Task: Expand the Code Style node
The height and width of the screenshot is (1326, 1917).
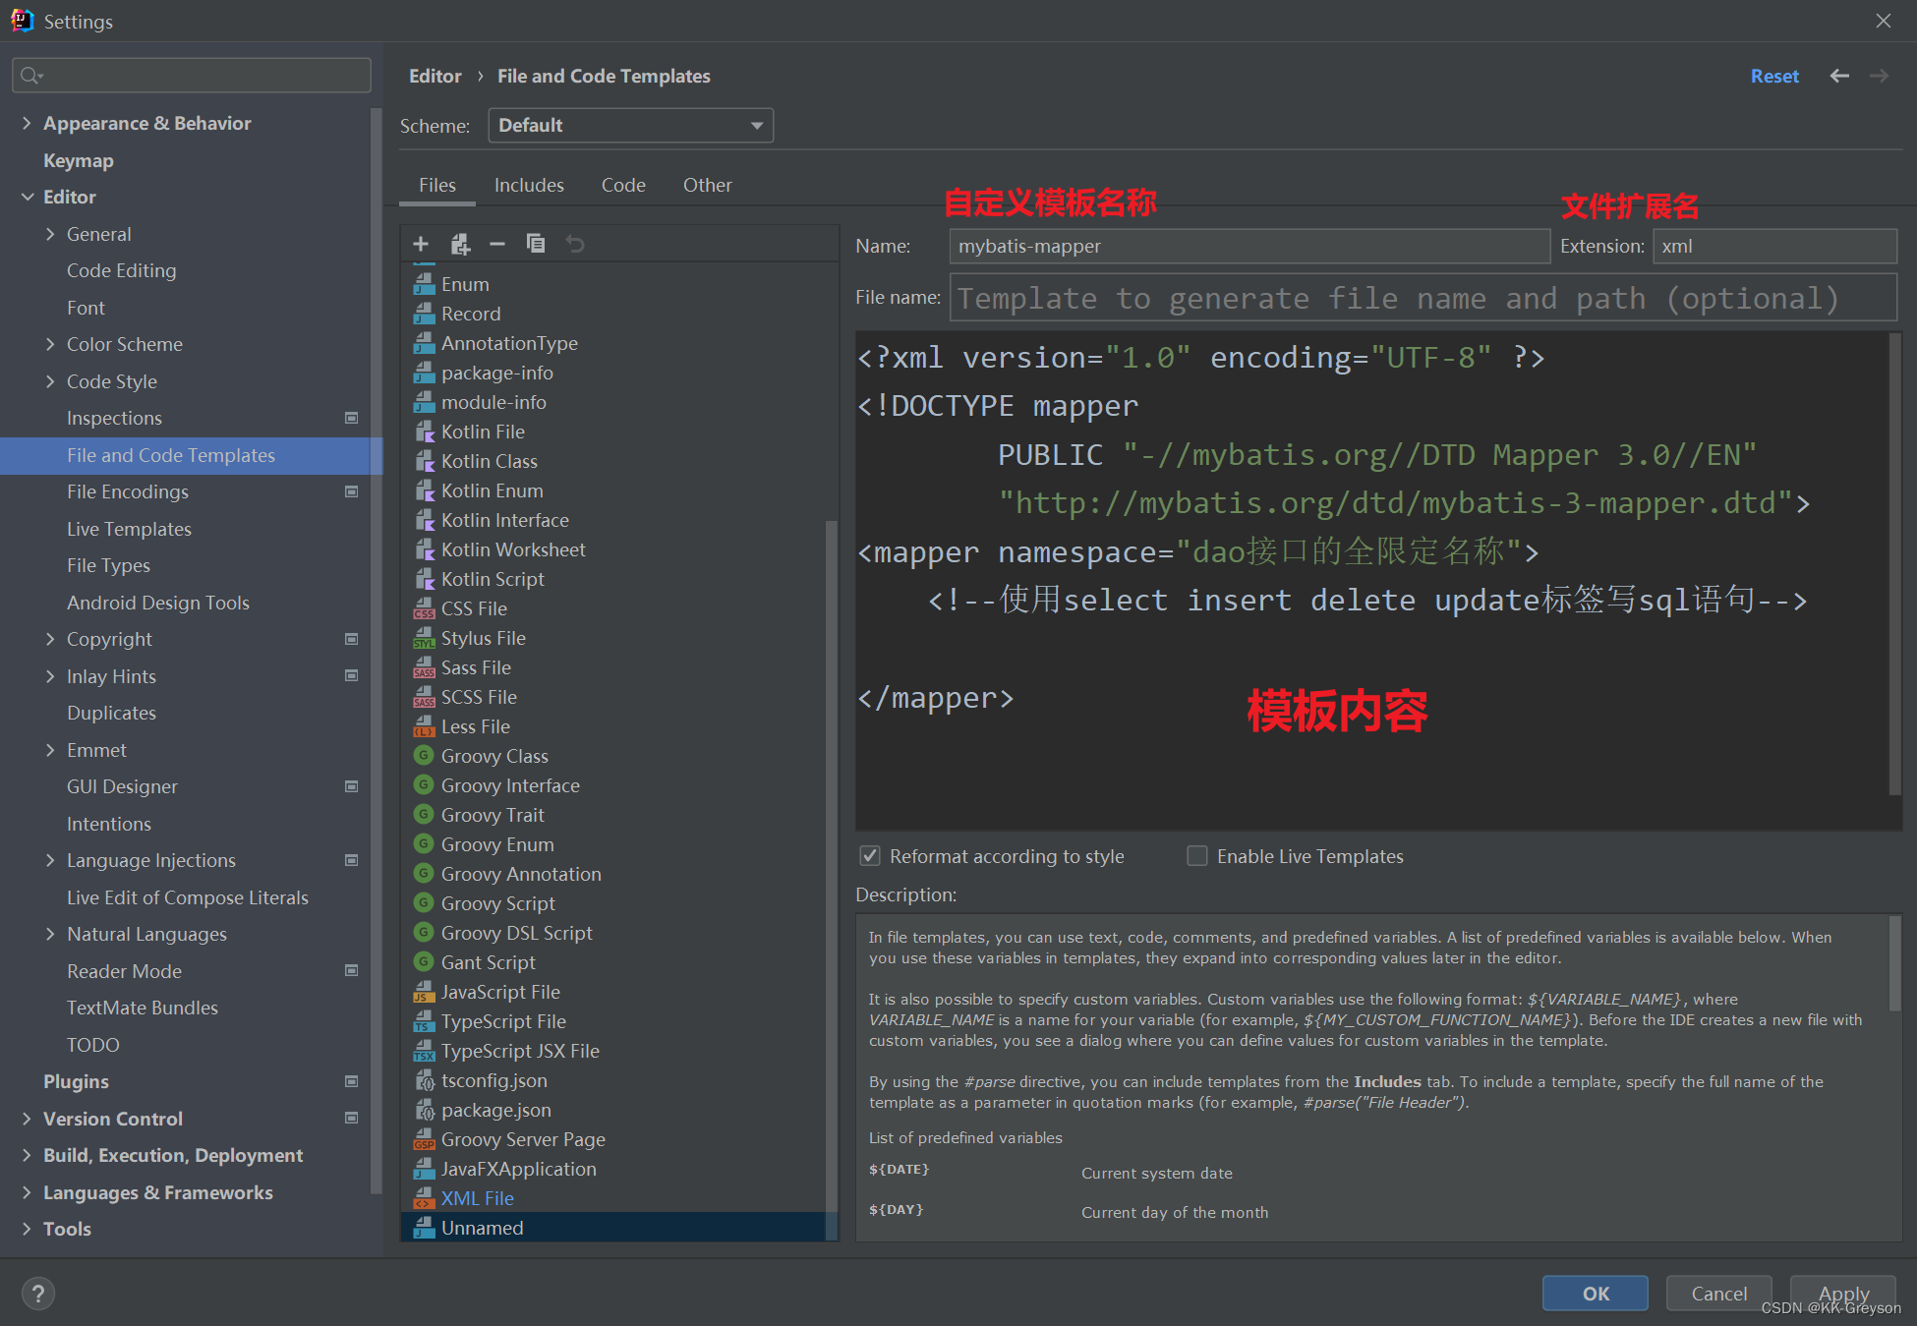Action: pos(50,381)
